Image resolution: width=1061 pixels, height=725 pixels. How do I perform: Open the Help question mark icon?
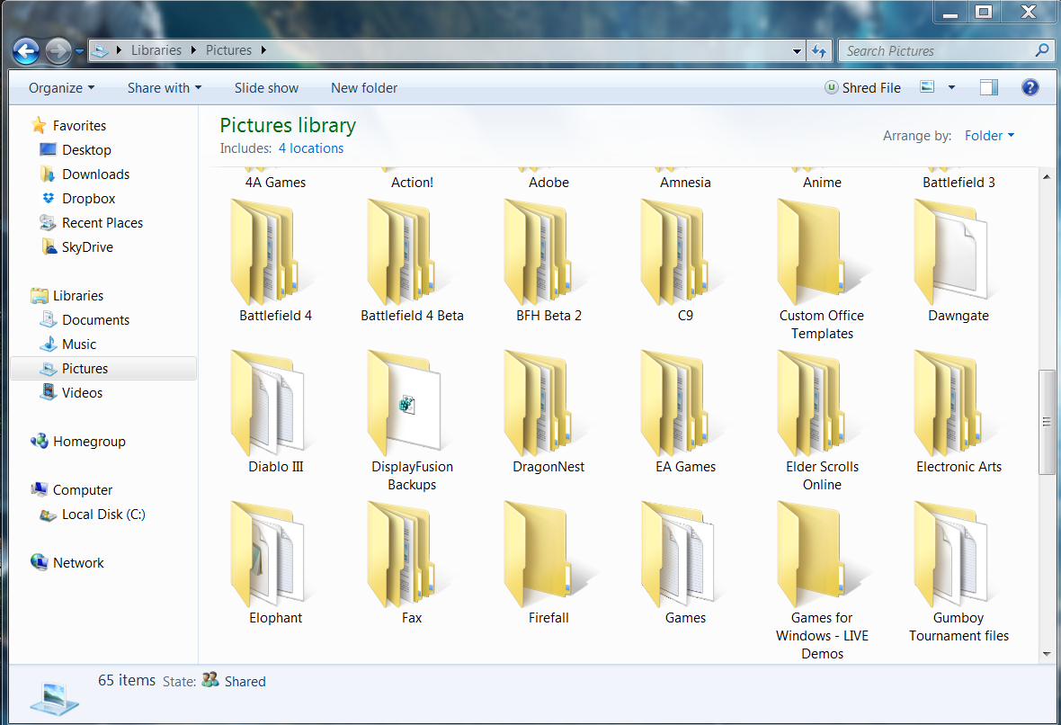tap(1030, 87)
